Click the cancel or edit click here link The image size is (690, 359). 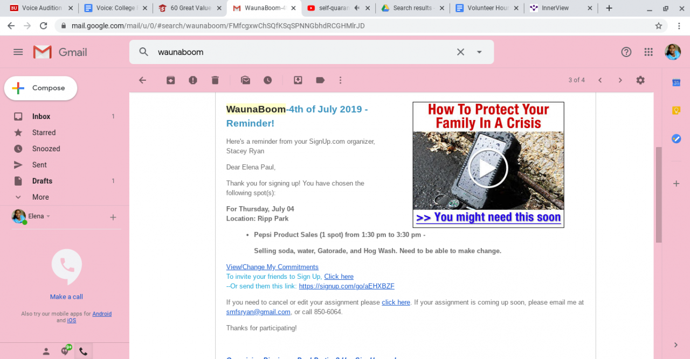tap(396, 302)
